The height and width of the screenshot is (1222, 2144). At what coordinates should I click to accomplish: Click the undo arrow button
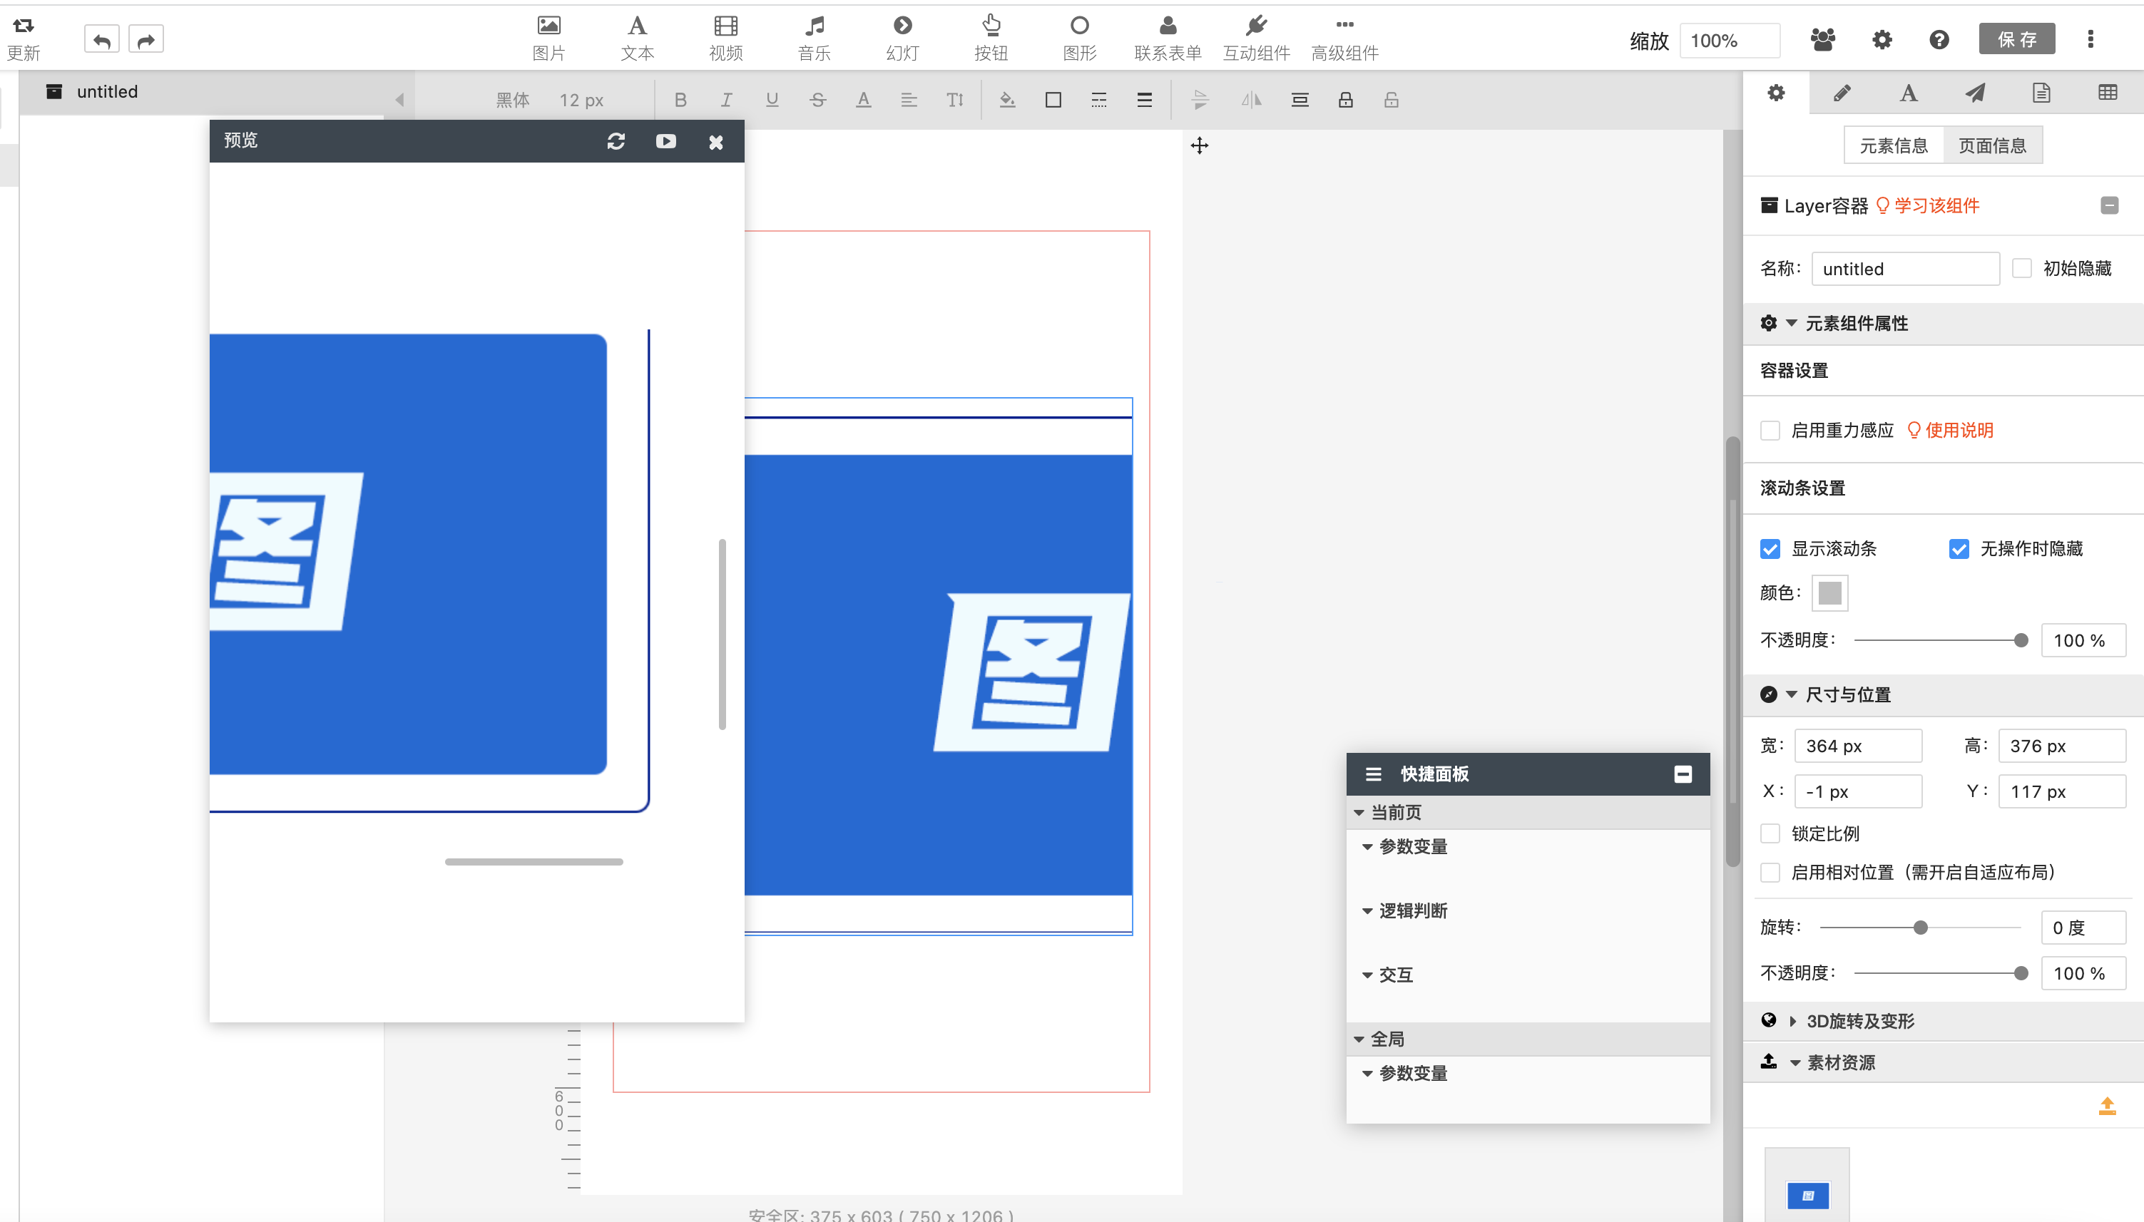coord(101,39)
